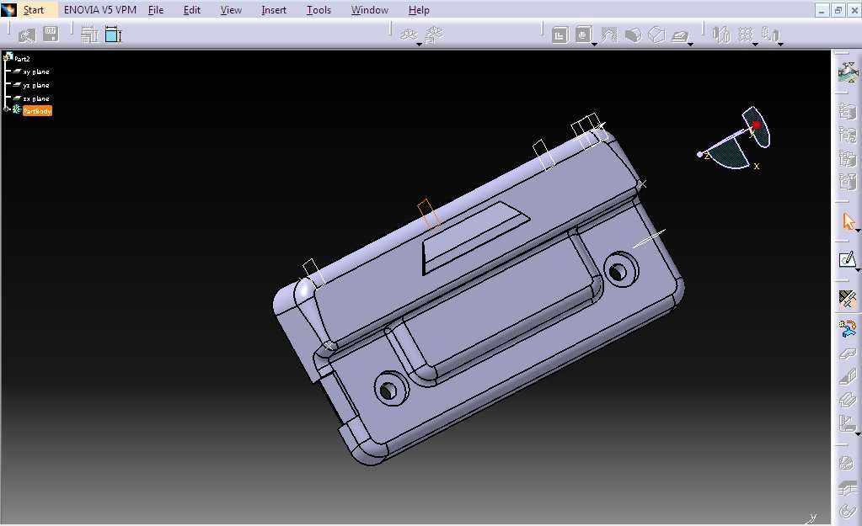862x526 pixels.
Task: Select the zx plane in the tree
Action: 35,98
